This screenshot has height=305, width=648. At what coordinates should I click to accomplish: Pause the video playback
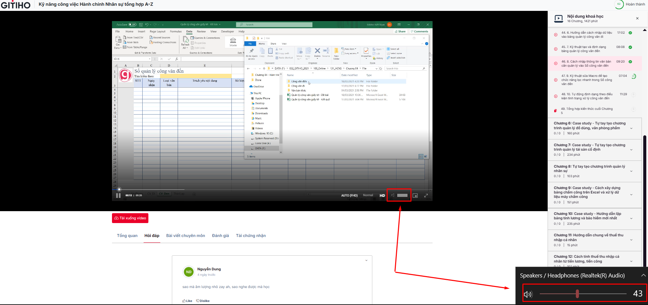(118, 196)
